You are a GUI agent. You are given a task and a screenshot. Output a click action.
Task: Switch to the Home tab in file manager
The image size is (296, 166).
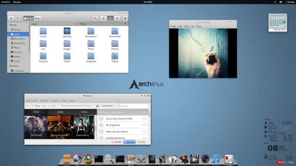[x=54, y=24]
